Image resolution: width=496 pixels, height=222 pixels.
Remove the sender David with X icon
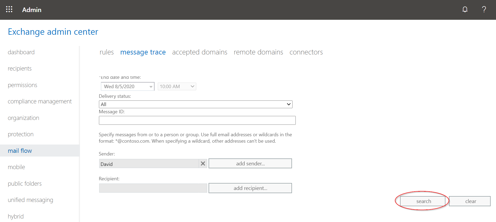pos(203,163)
